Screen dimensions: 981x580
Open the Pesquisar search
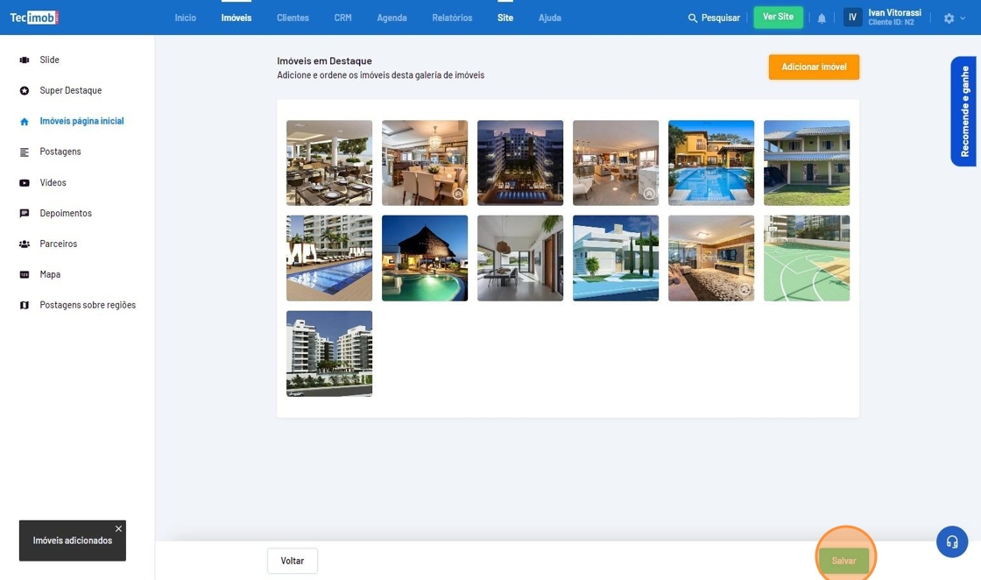tap(714, 18)
